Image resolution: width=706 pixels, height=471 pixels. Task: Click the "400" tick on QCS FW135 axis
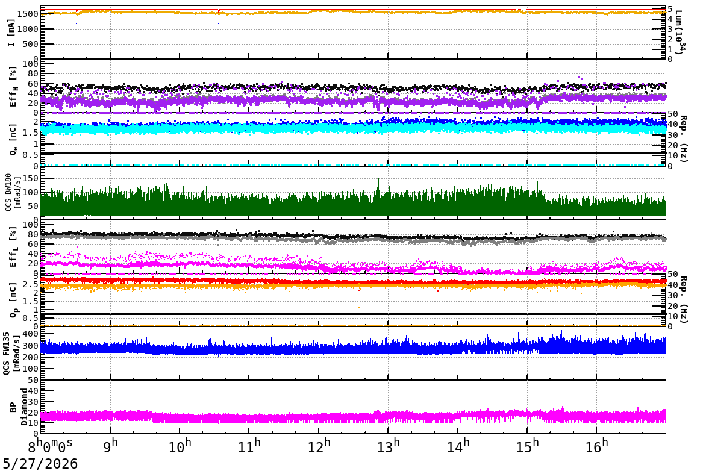pyautogui.click(x=31, y=334)
